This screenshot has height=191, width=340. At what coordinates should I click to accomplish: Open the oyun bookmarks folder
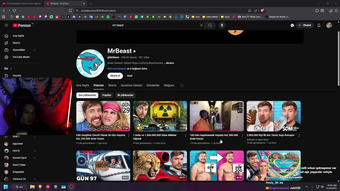[225, 17]
